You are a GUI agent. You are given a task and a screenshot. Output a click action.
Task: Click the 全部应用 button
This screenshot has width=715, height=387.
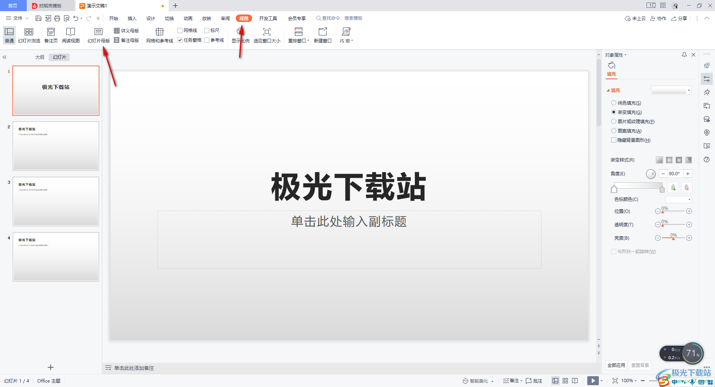point(616,365)
